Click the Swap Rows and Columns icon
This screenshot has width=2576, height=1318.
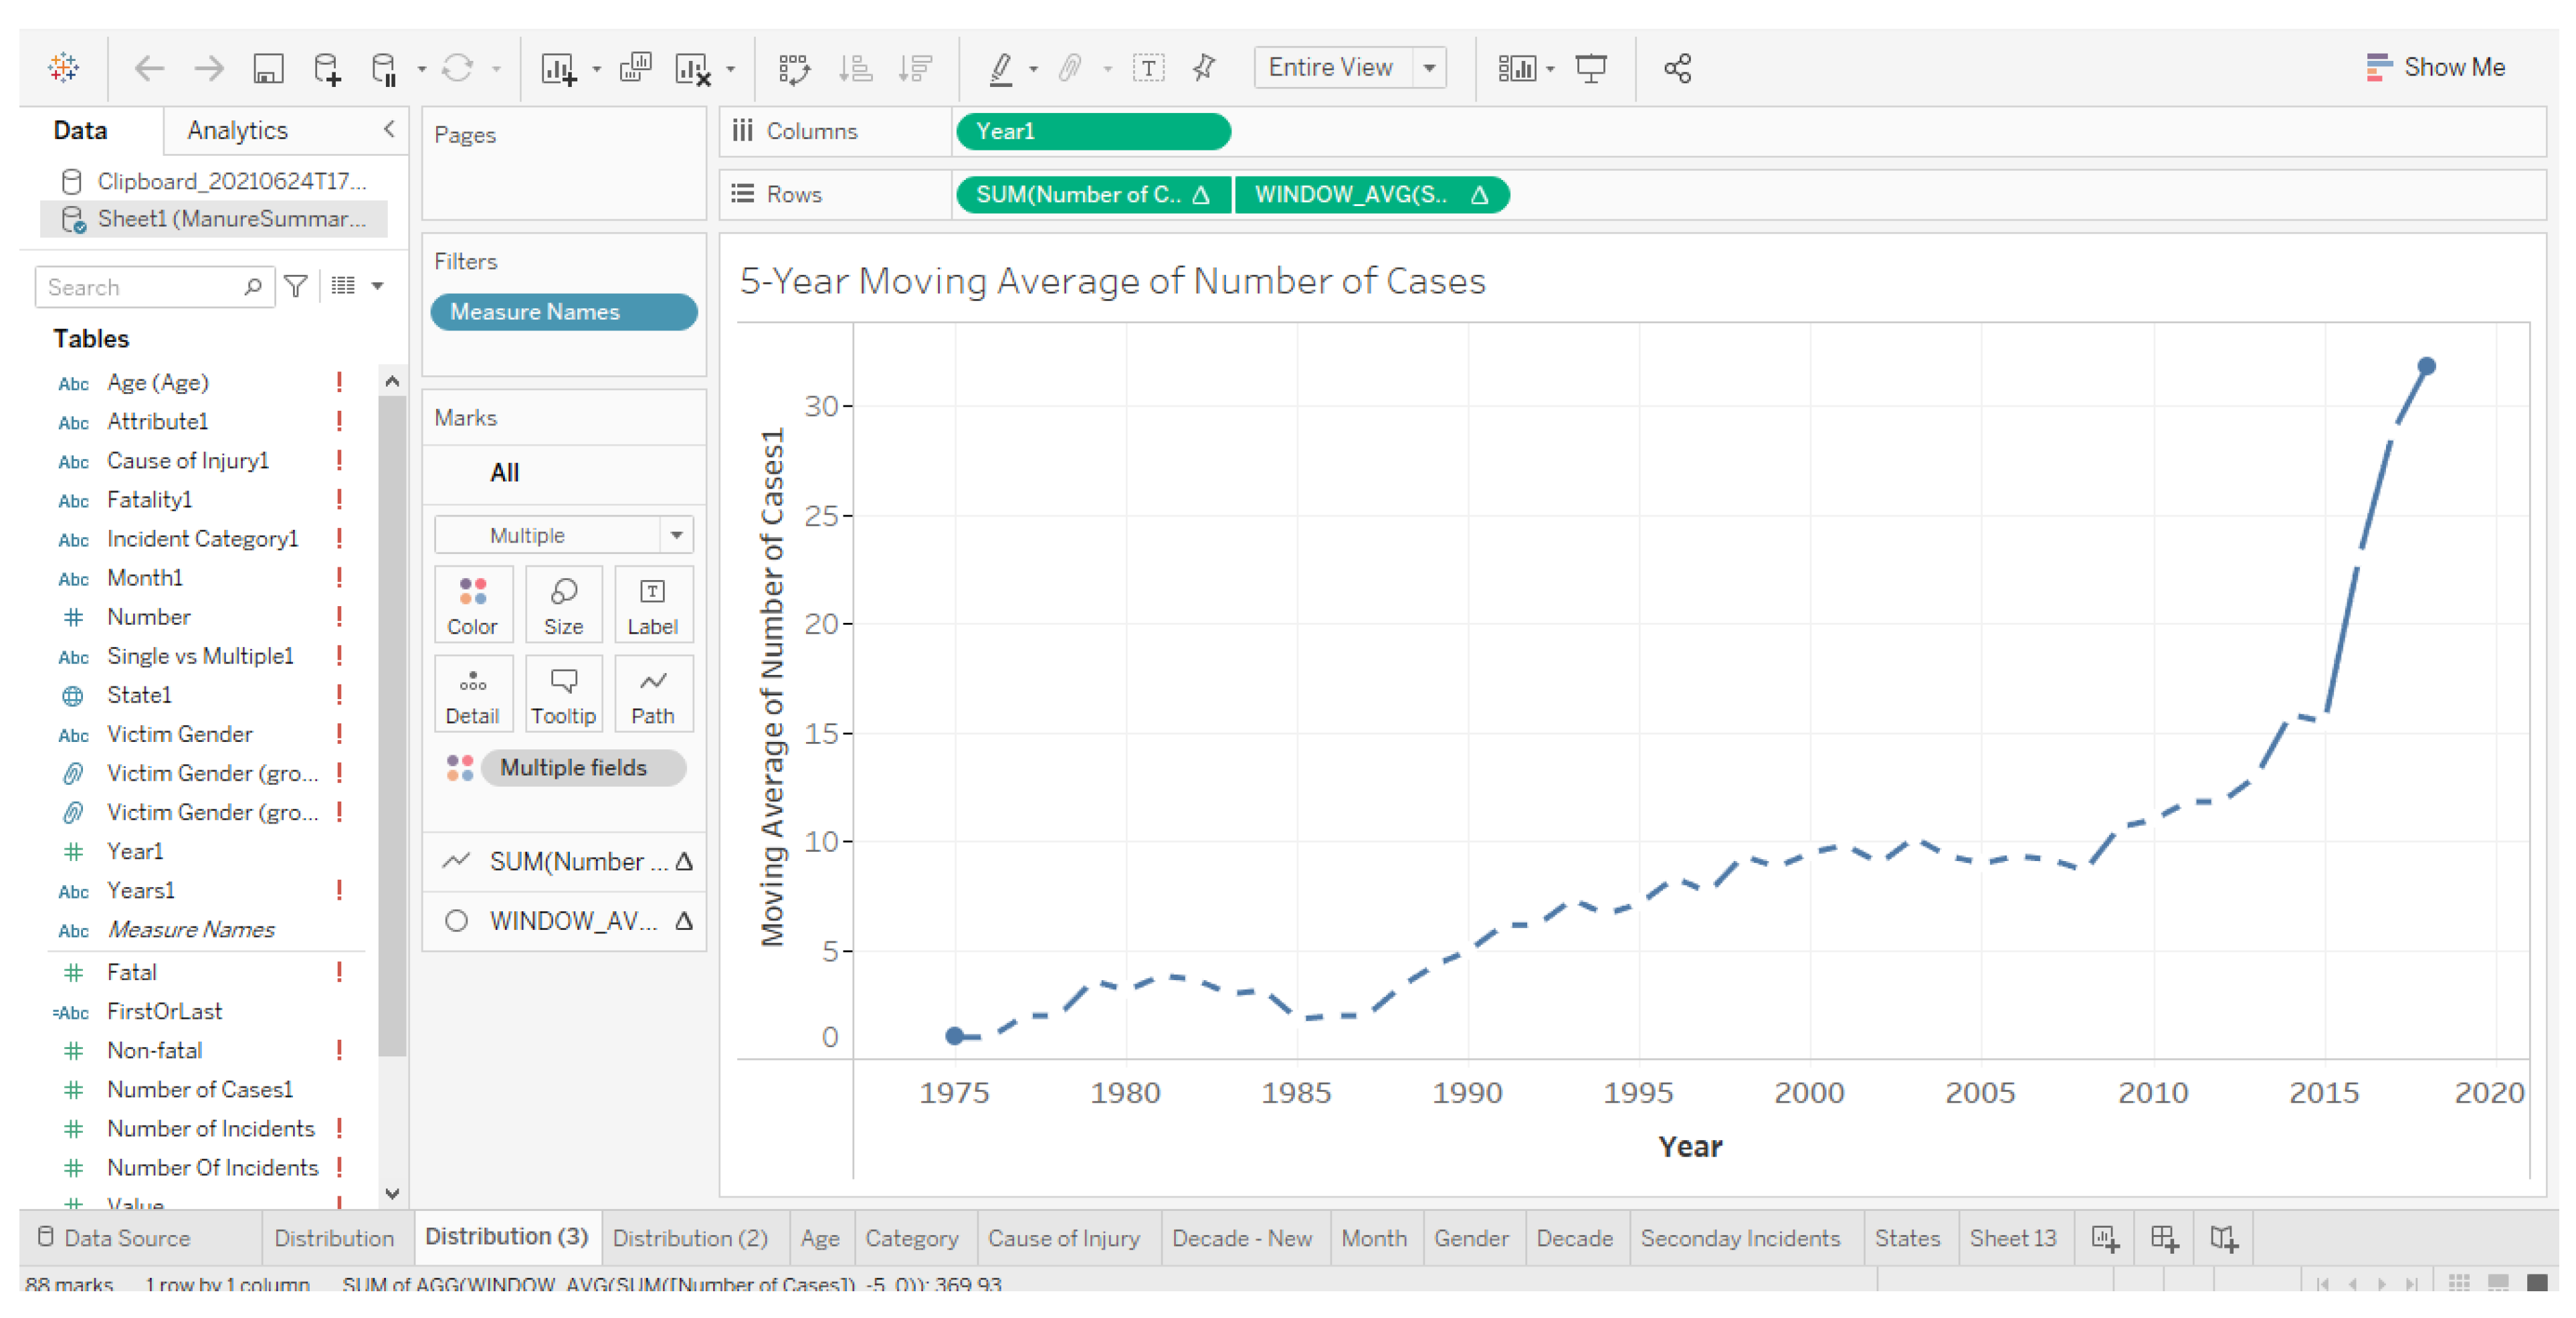pyautogui.click(x=793, y=68)
